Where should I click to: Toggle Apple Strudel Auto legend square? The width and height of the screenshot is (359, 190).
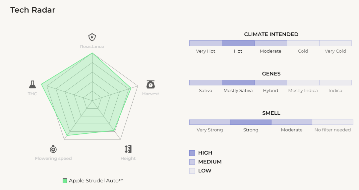tap(65, 181)
